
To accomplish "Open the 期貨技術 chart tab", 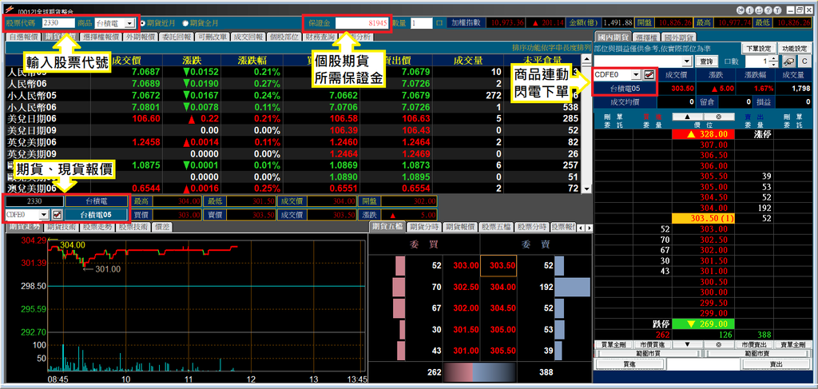I will [x=62, y=227].
